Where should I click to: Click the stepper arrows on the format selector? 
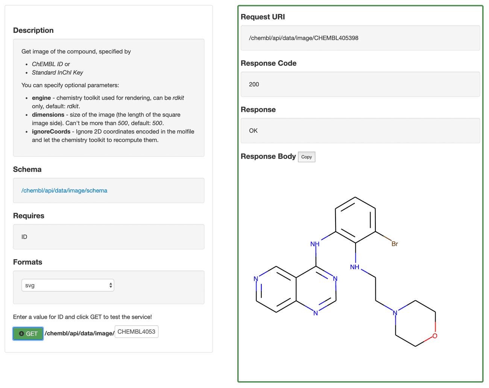click(x=111, y=285)
